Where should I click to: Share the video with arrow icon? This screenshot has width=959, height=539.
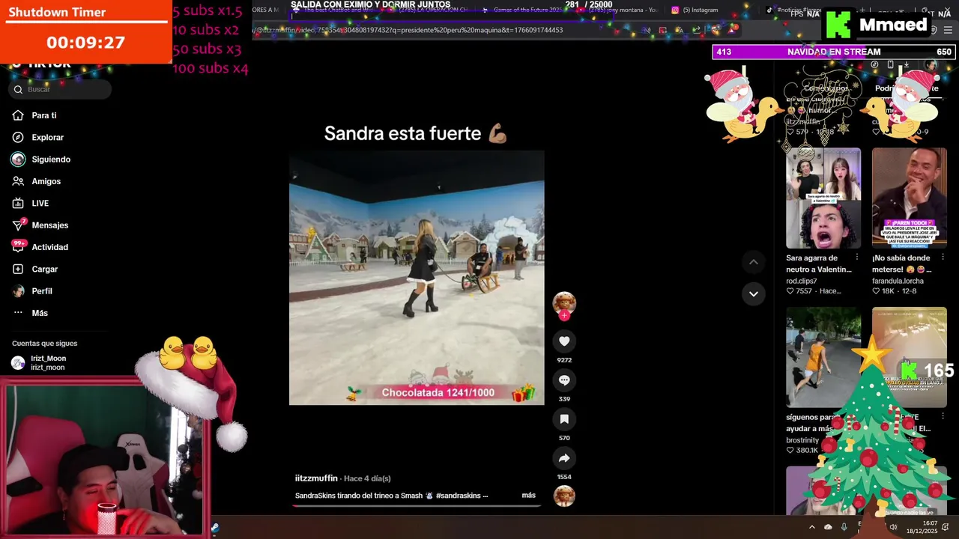click(564, 458)
